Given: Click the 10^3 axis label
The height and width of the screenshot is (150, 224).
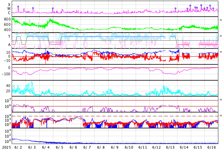Looking at the screenshot, I should pos(8,120).
